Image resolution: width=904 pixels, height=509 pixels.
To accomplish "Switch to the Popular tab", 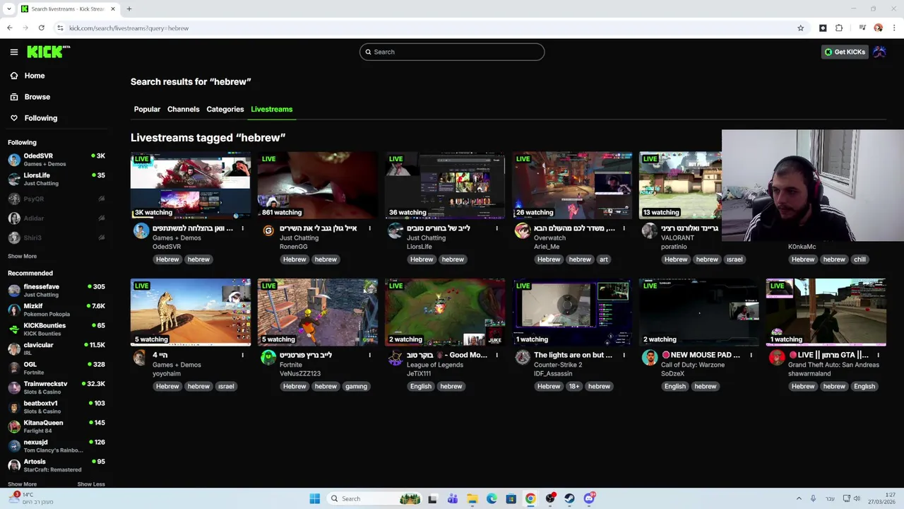I will (x=147, y=110).
